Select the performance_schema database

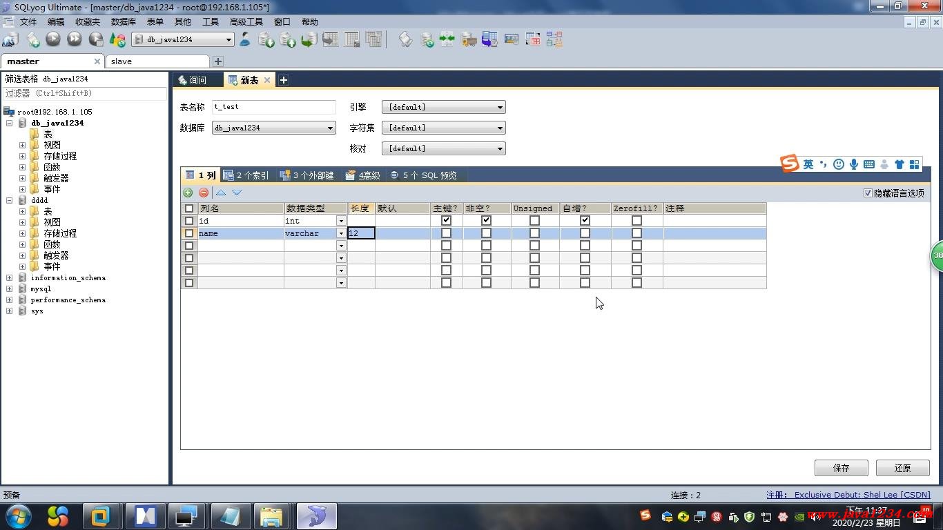[68, 300]
